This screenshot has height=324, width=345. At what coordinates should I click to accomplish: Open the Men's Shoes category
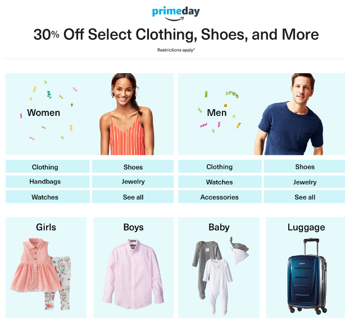coord(305,166)
